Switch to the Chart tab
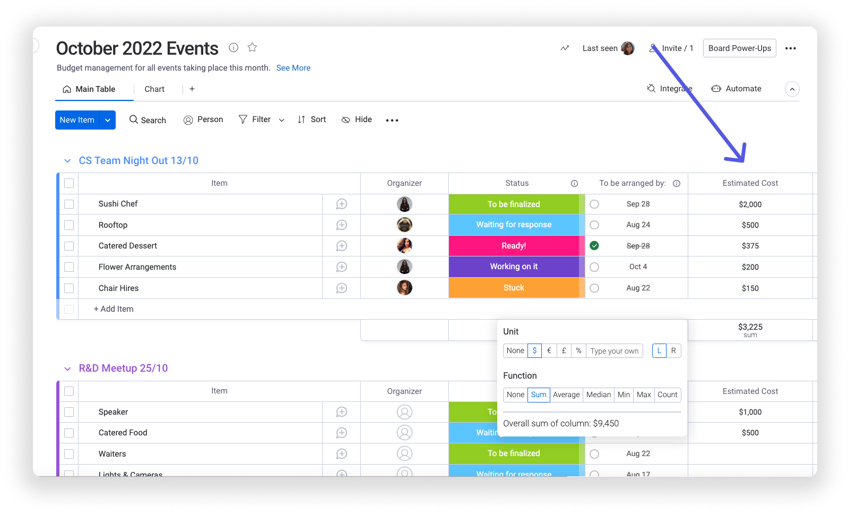Screen dimensions: 848x514 click(154, 89)
